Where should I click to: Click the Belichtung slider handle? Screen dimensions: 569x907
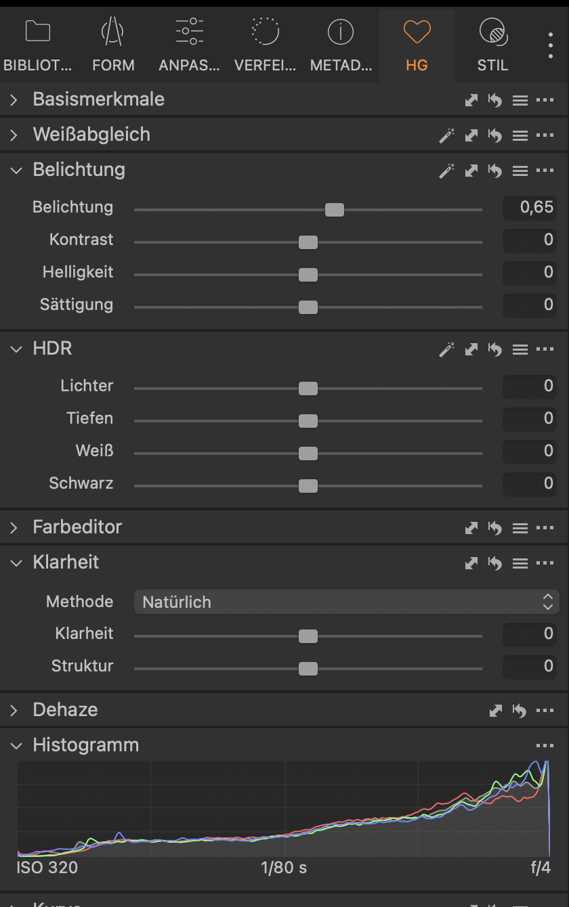click(335, 210)
